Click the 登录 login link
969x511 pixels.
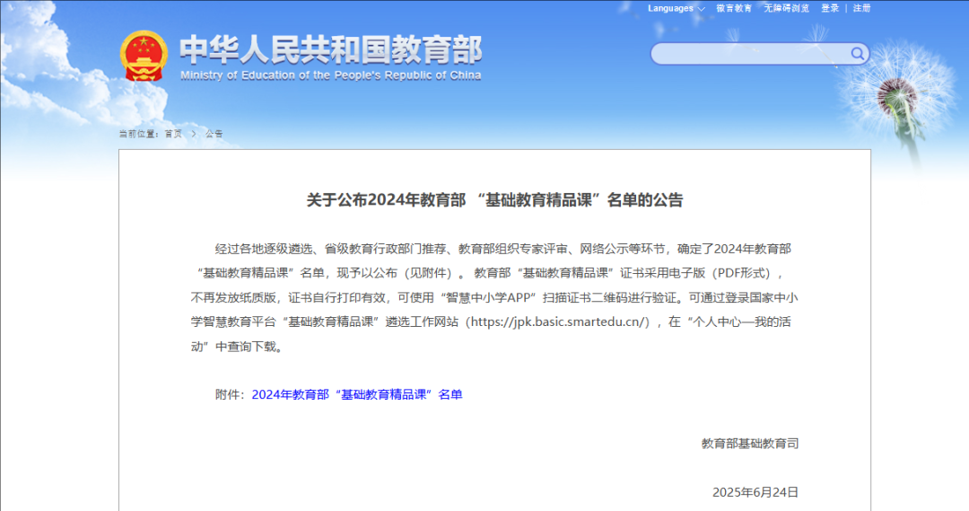[x=830, y=8]
